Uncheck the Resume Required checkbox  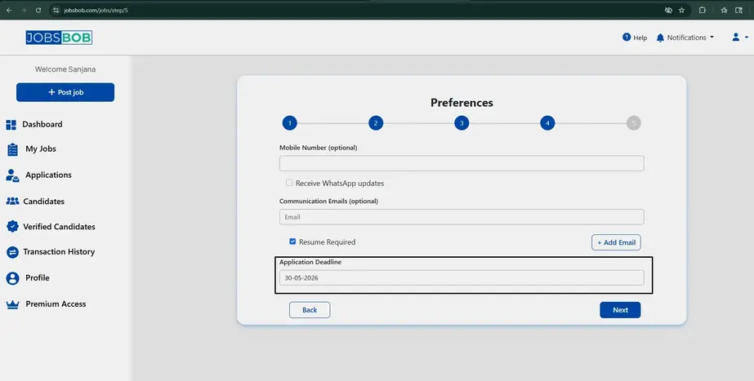tap(292, 242)
